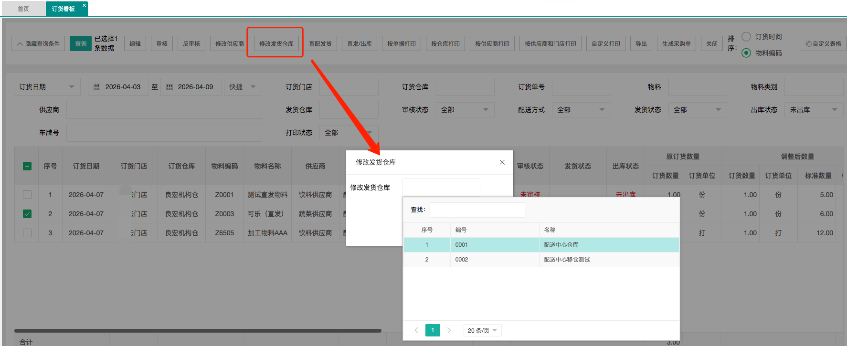847x346 pixels.
Task: Open the 发货状态 dropdown
Action: pos(698,110)
